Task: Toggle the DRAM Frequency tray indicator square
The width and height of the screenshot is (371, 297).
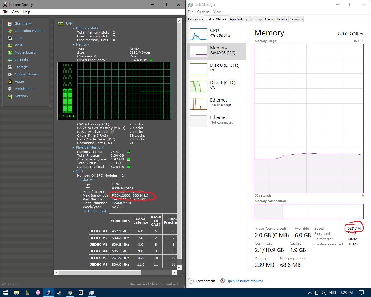Action: pyautogui.click(x=151, y=60)
